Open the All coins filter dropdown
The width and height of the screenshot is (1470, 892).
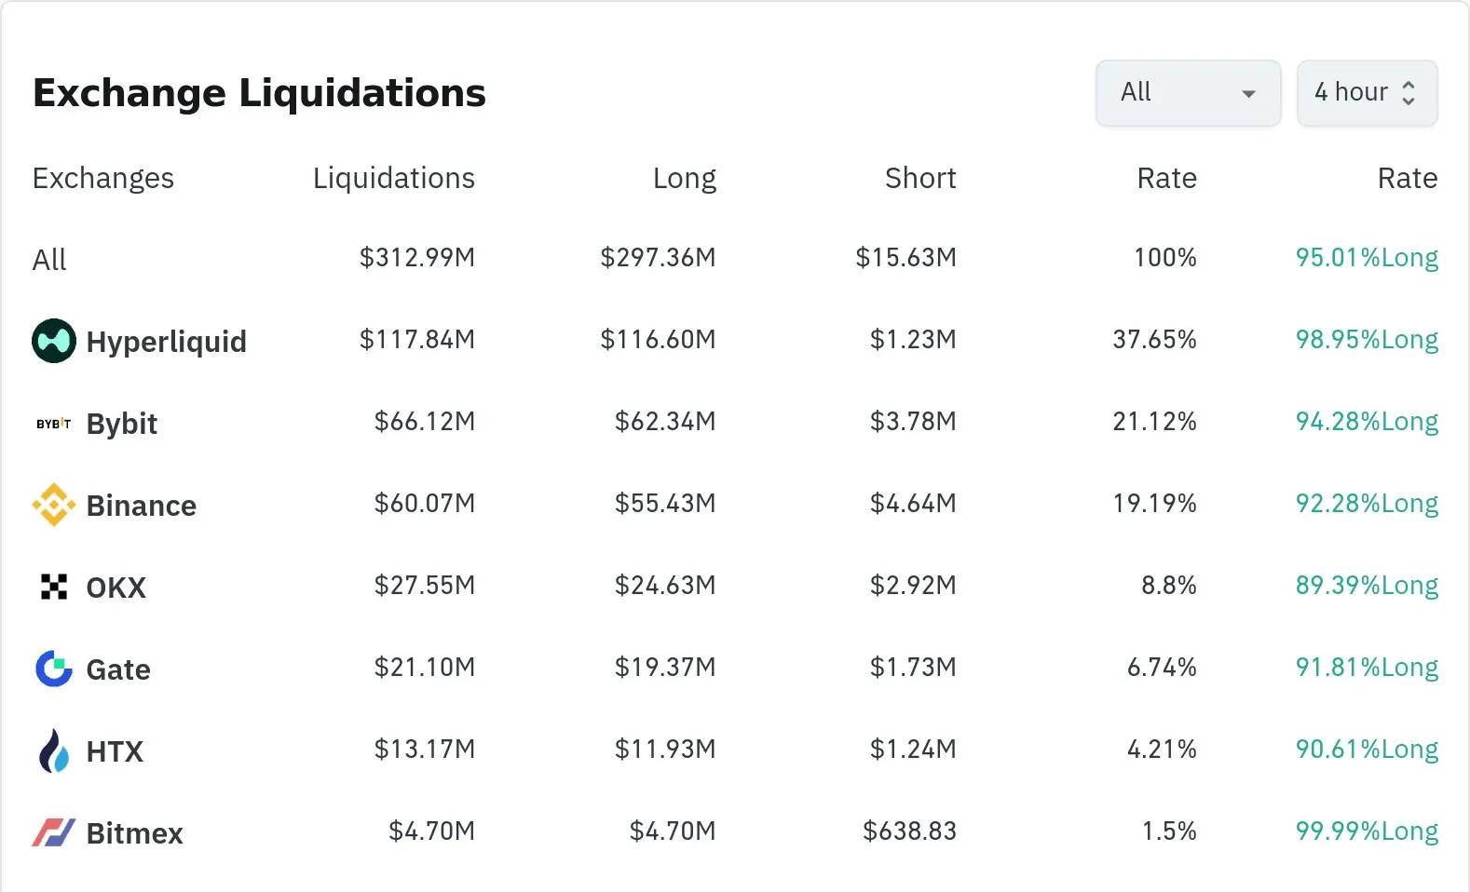click(x=1188, y=93)
